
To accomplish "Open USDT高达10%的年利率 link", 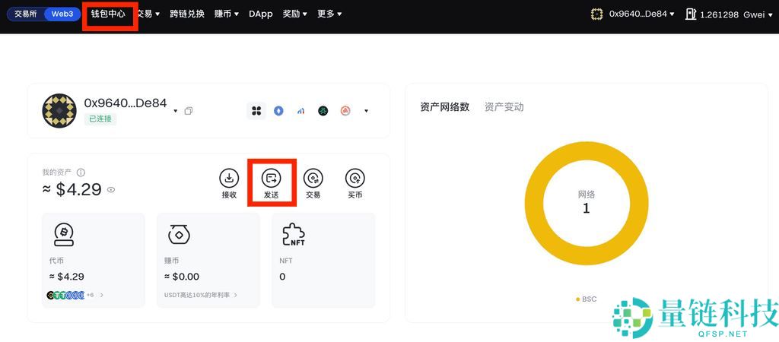I will pos(201,295).
